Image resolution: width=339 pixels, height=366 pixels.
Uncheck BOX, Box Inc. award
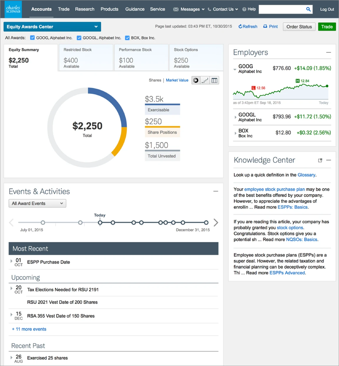point(127,38)
